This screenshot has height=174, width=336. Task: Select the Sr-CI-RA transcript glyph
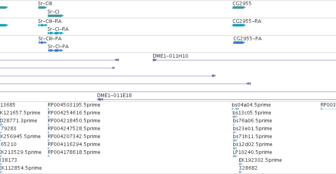click(x=56, y=33)
